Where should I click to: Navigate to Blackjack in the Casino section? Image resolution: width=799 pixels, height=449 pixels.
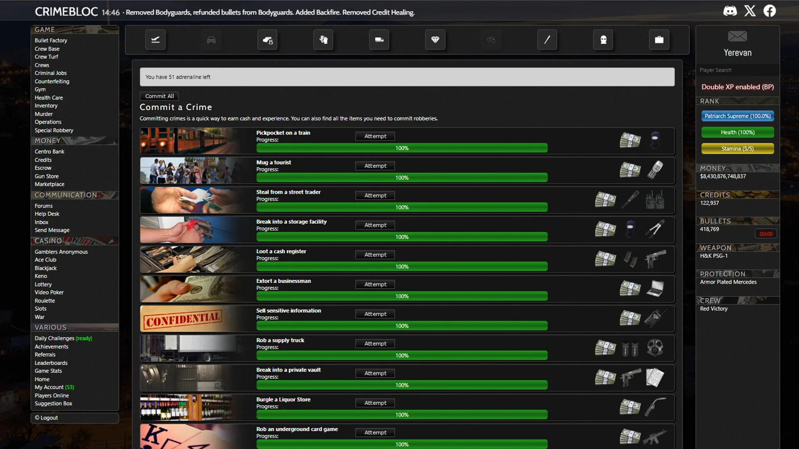[x=45, y=268]
